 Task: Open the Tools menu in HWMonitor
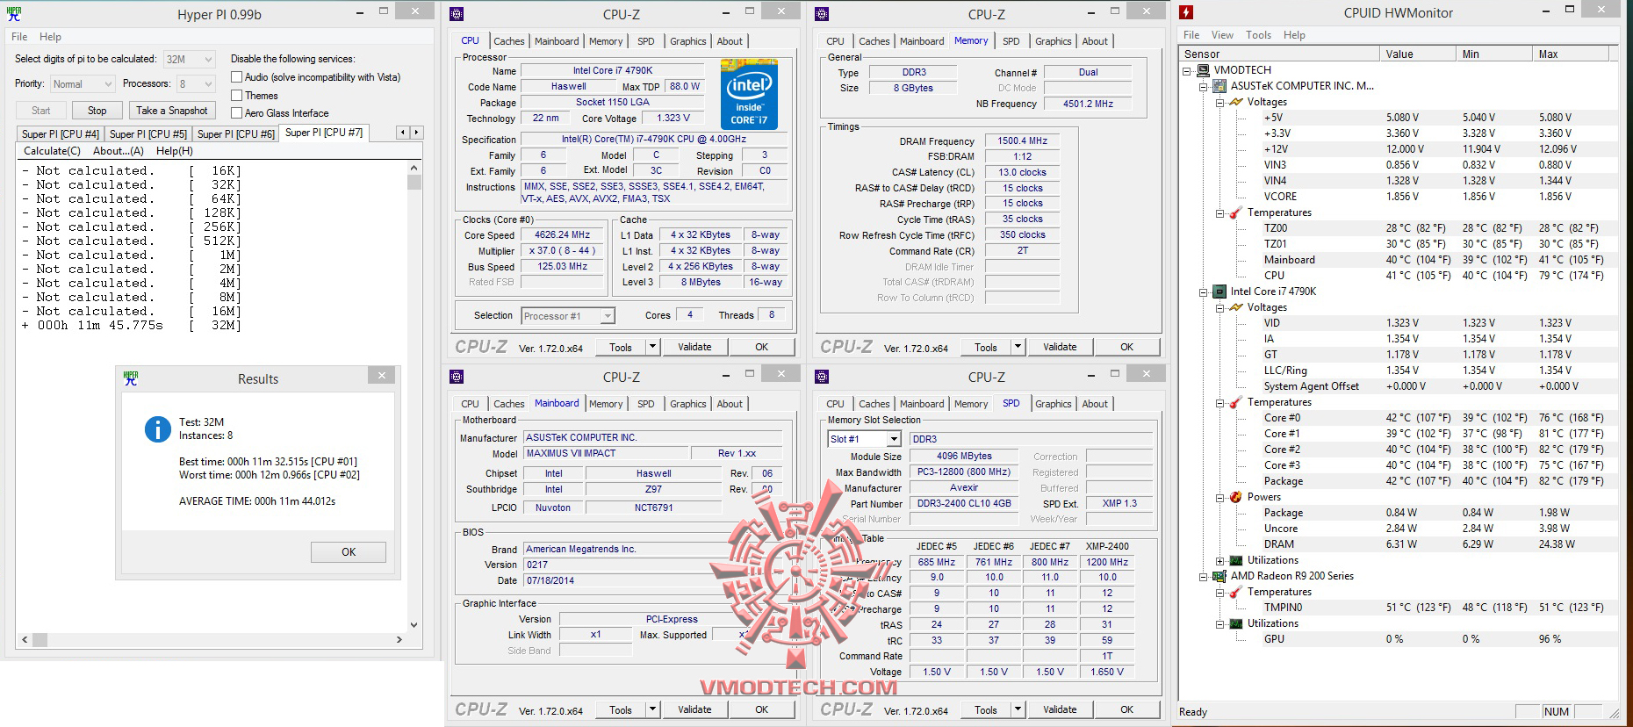(x=1258, y=35)
